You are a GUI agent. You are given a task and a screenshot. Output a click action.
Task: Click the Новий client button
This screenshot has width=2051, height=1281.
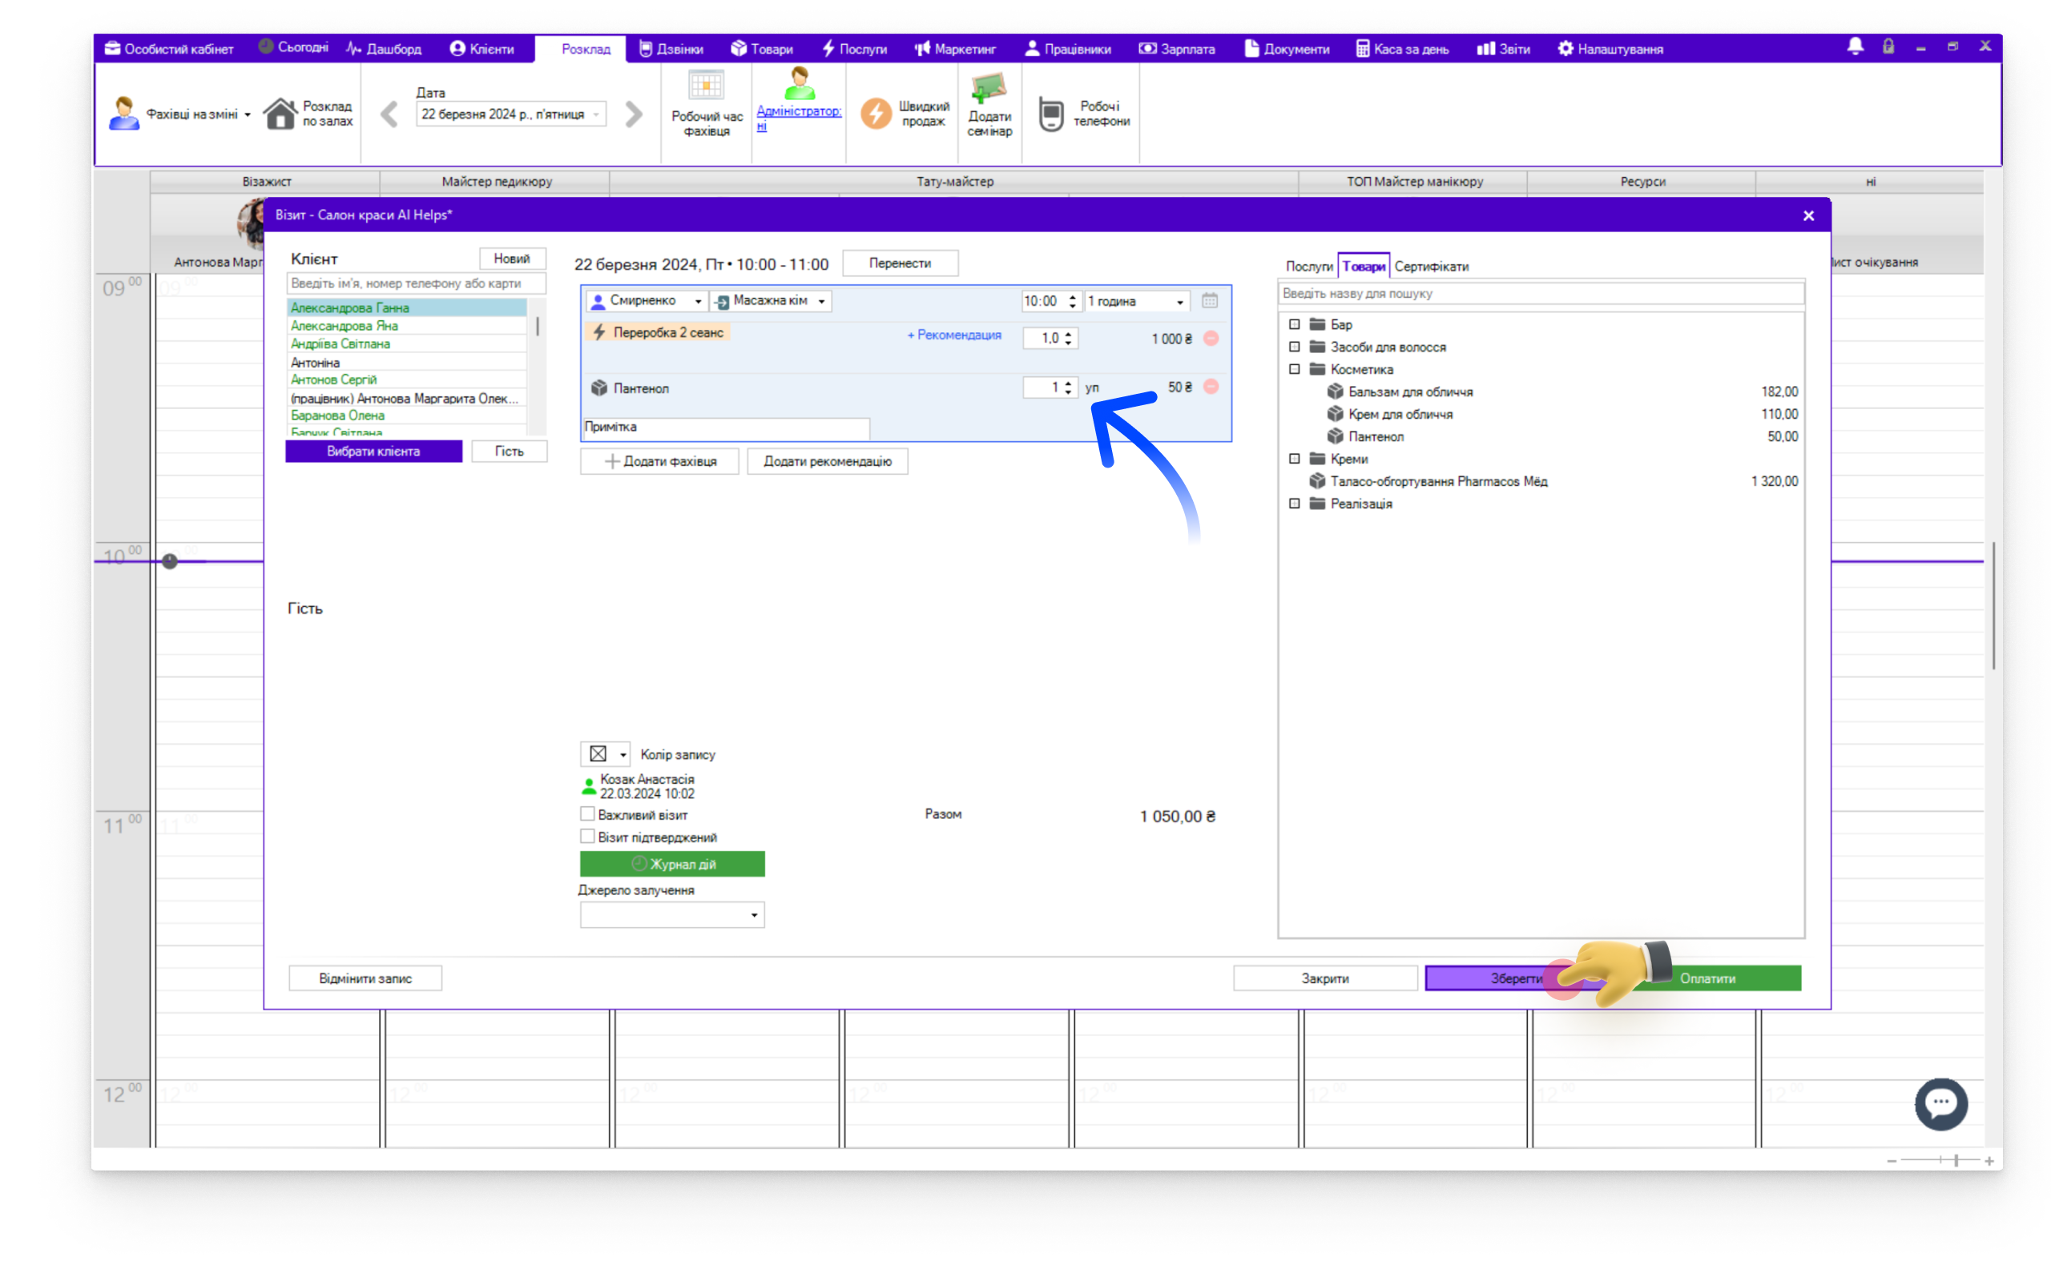[x=512, y=259]
